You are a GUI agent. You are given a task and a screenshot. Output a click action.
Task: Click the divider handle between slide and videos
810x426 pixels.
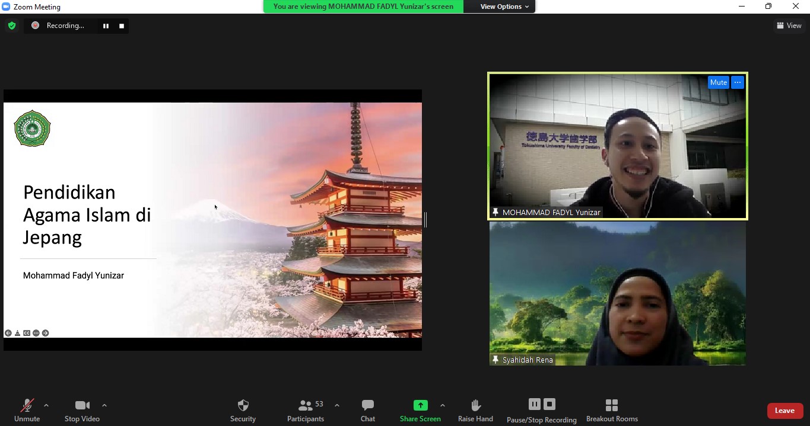425,220
